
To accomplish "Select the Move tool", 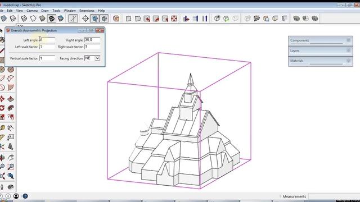I will (2, 99).
